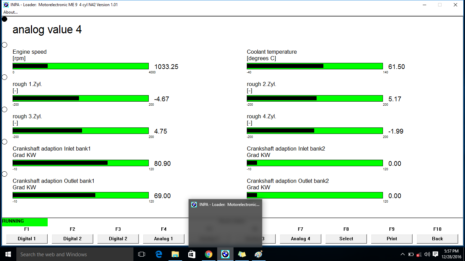Switch to Google Chrome on the taskbar

point(208,254)
